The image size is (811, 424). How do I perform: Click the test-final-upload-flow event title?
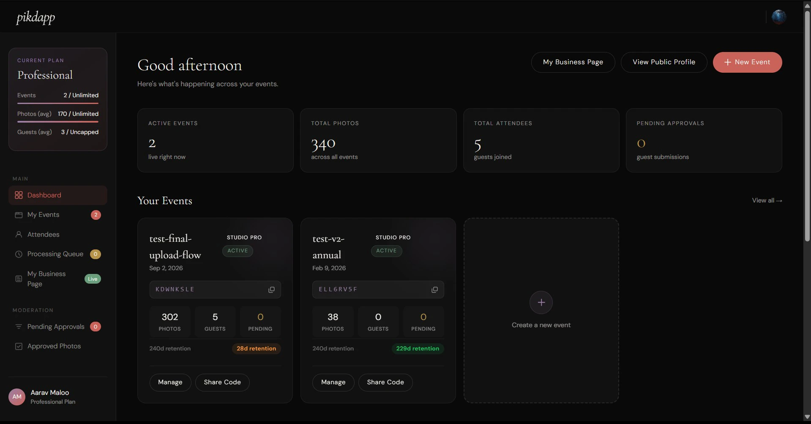(x=175, y=246)
